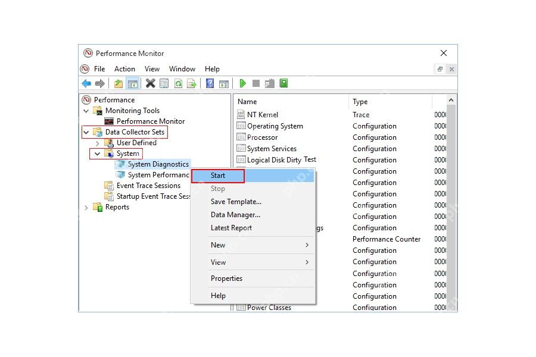Click the Performance Counter type cell
This screenshot has height=357, width=536.
[387, 239]
